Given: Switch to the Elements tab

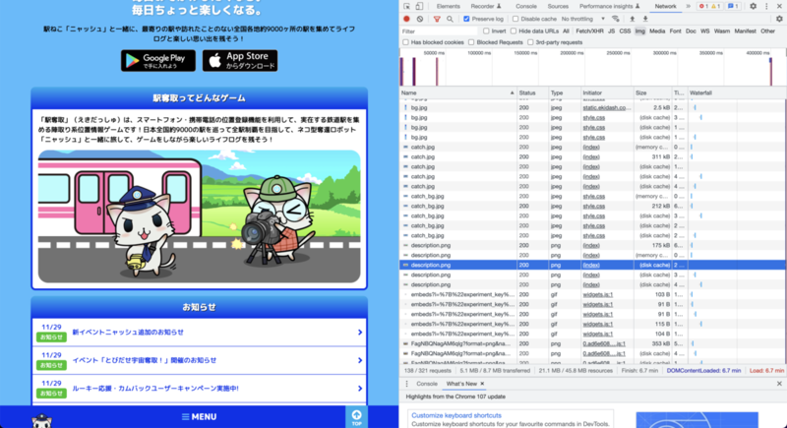Looking at the screenshot, I should 449,6.
